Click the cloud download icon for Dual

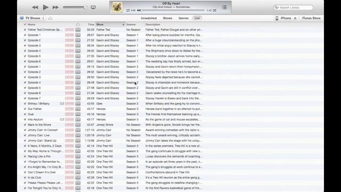click(78, 114)
